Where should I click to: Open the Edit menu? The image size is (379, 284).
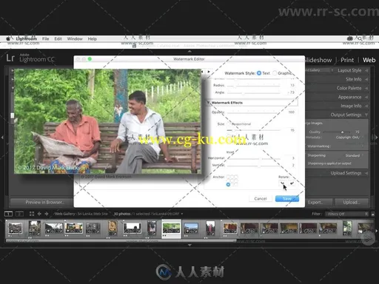pyautogui.click(x=58, y=38)
